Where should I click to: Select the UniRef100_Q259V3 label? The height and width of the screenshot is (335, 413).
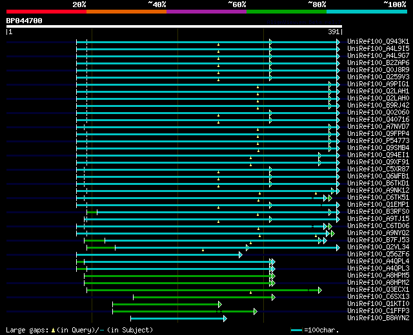point(378,77)
